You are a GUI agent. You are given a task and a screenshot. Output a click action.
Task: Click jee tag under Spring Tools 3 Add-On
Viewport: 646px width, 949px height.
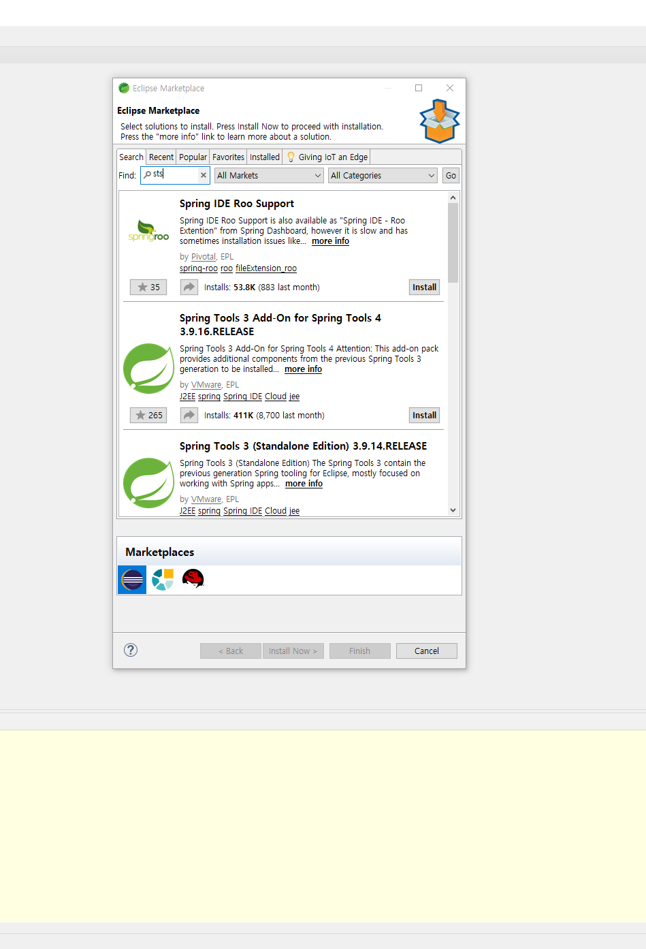coord(294,396)
